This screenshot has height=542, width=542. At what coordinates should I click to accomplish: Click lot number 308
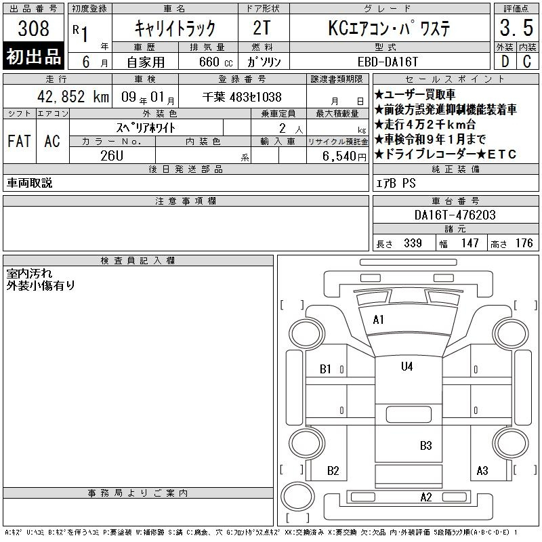(x=33, y=28)
